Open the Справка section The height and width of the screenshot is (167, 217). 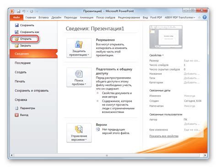pos(21,100)
